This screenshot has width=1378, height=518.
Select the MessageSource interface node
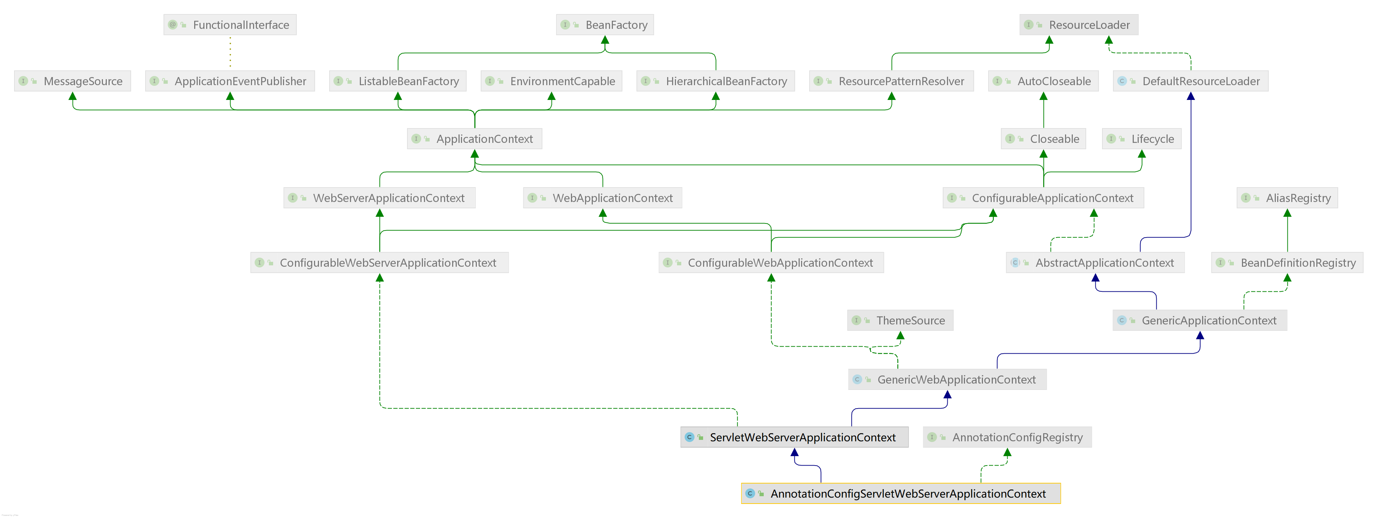click(83, 81)
